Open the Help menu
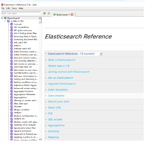 [21, 8]
